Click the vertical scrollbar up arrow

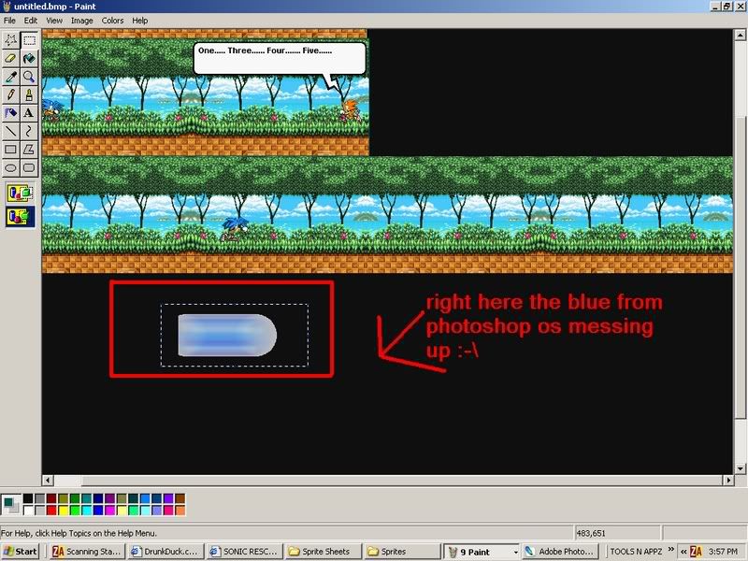[x=740, y=35]
